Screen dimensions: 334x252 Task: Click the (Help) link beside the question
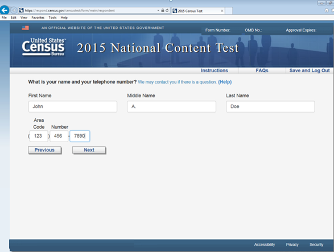(x=225, y=82)
